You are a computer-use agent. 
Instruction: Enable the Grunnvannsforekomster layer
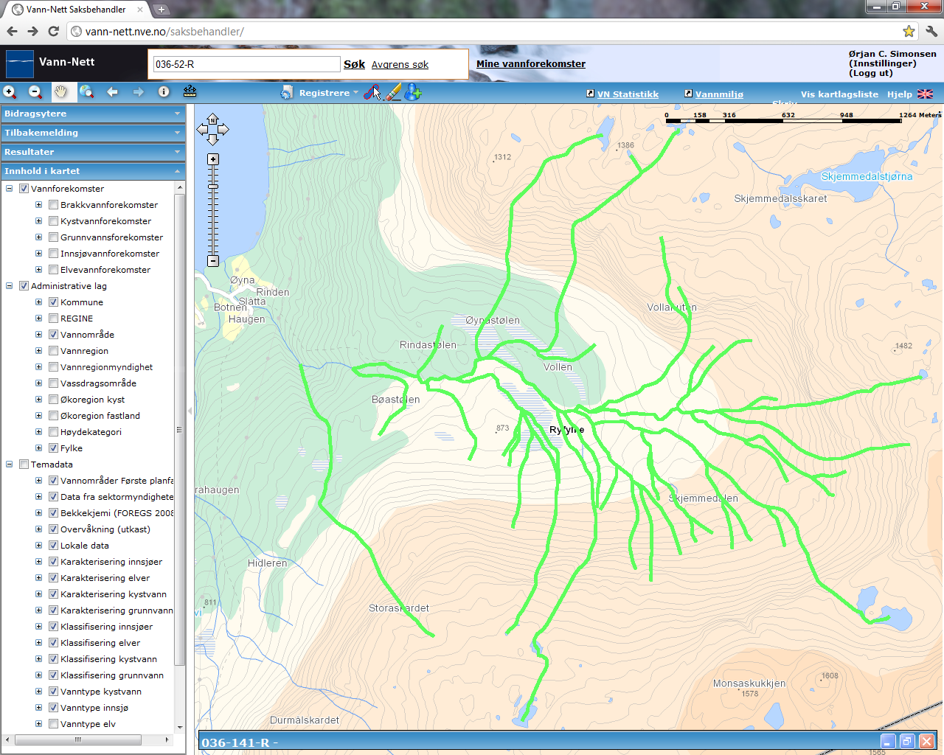53,237
